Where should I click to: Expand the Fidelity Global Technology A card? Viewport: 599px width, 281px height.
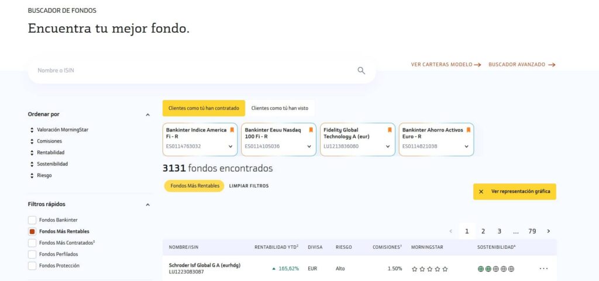[388, 147]
